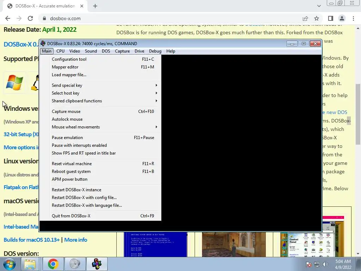Screen dimensions: 361x271
Task: Open the DOSBox-X Help menu
Action: tap(171, 51)
